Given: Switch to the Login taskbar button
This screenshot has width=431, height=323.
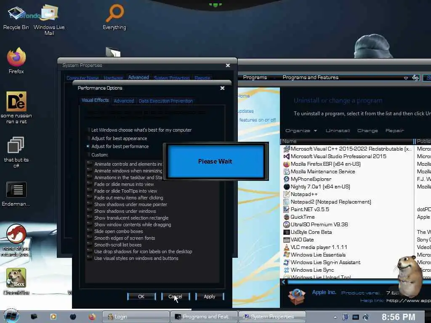Looking at the screenshot, I should (136, 317).
